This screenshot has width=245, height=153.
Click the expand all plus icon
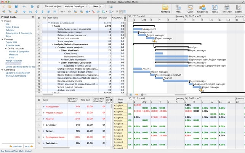pyautogui.click(x=49, y=12)
